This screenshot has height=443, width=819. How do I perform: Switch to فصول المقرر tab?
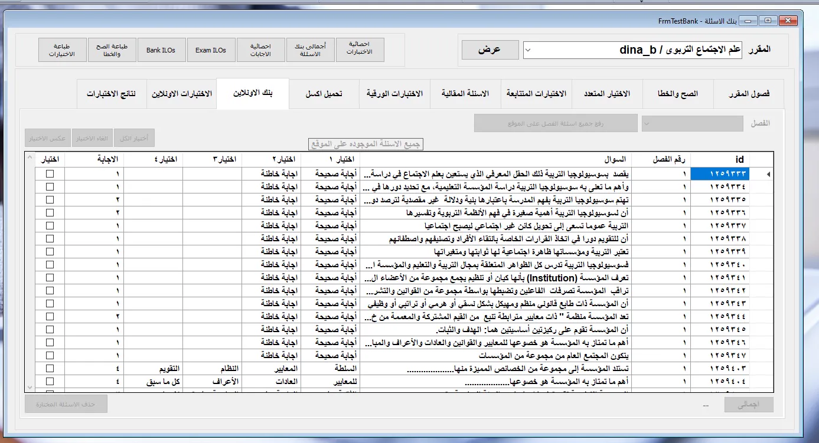coord(749,94)
